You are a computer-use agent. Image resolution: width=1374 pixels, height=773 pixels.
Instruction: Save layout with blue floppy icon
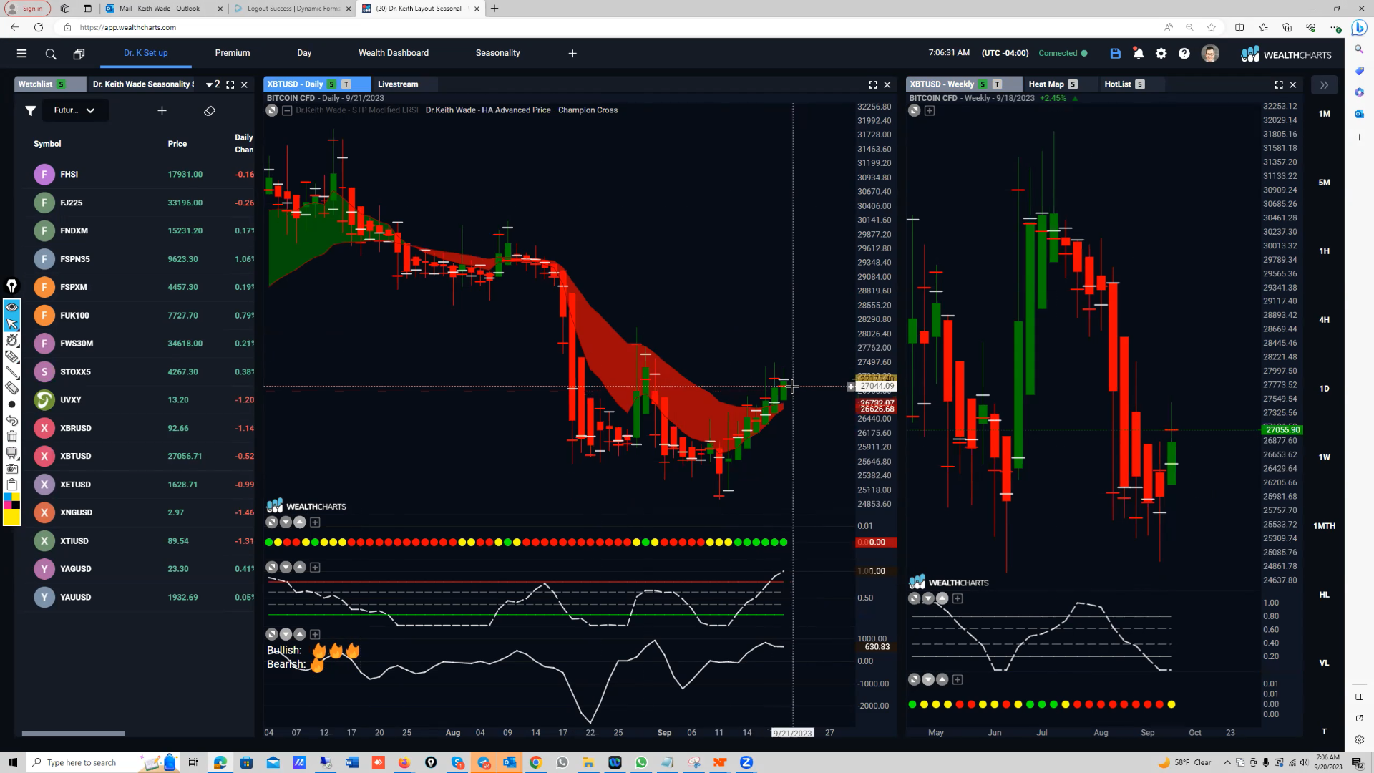pyautogui.click(x=1115, y=54)
